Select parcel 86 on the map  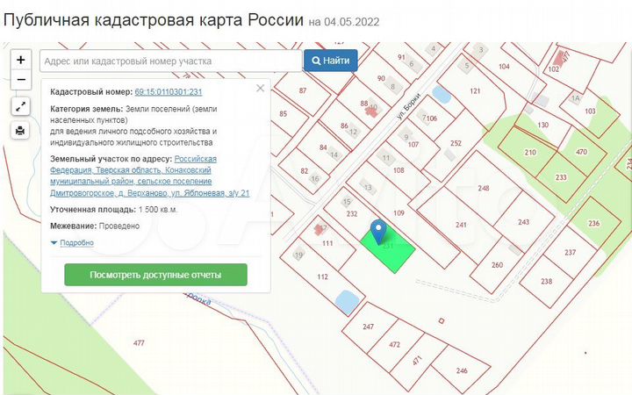pos(344,126)
